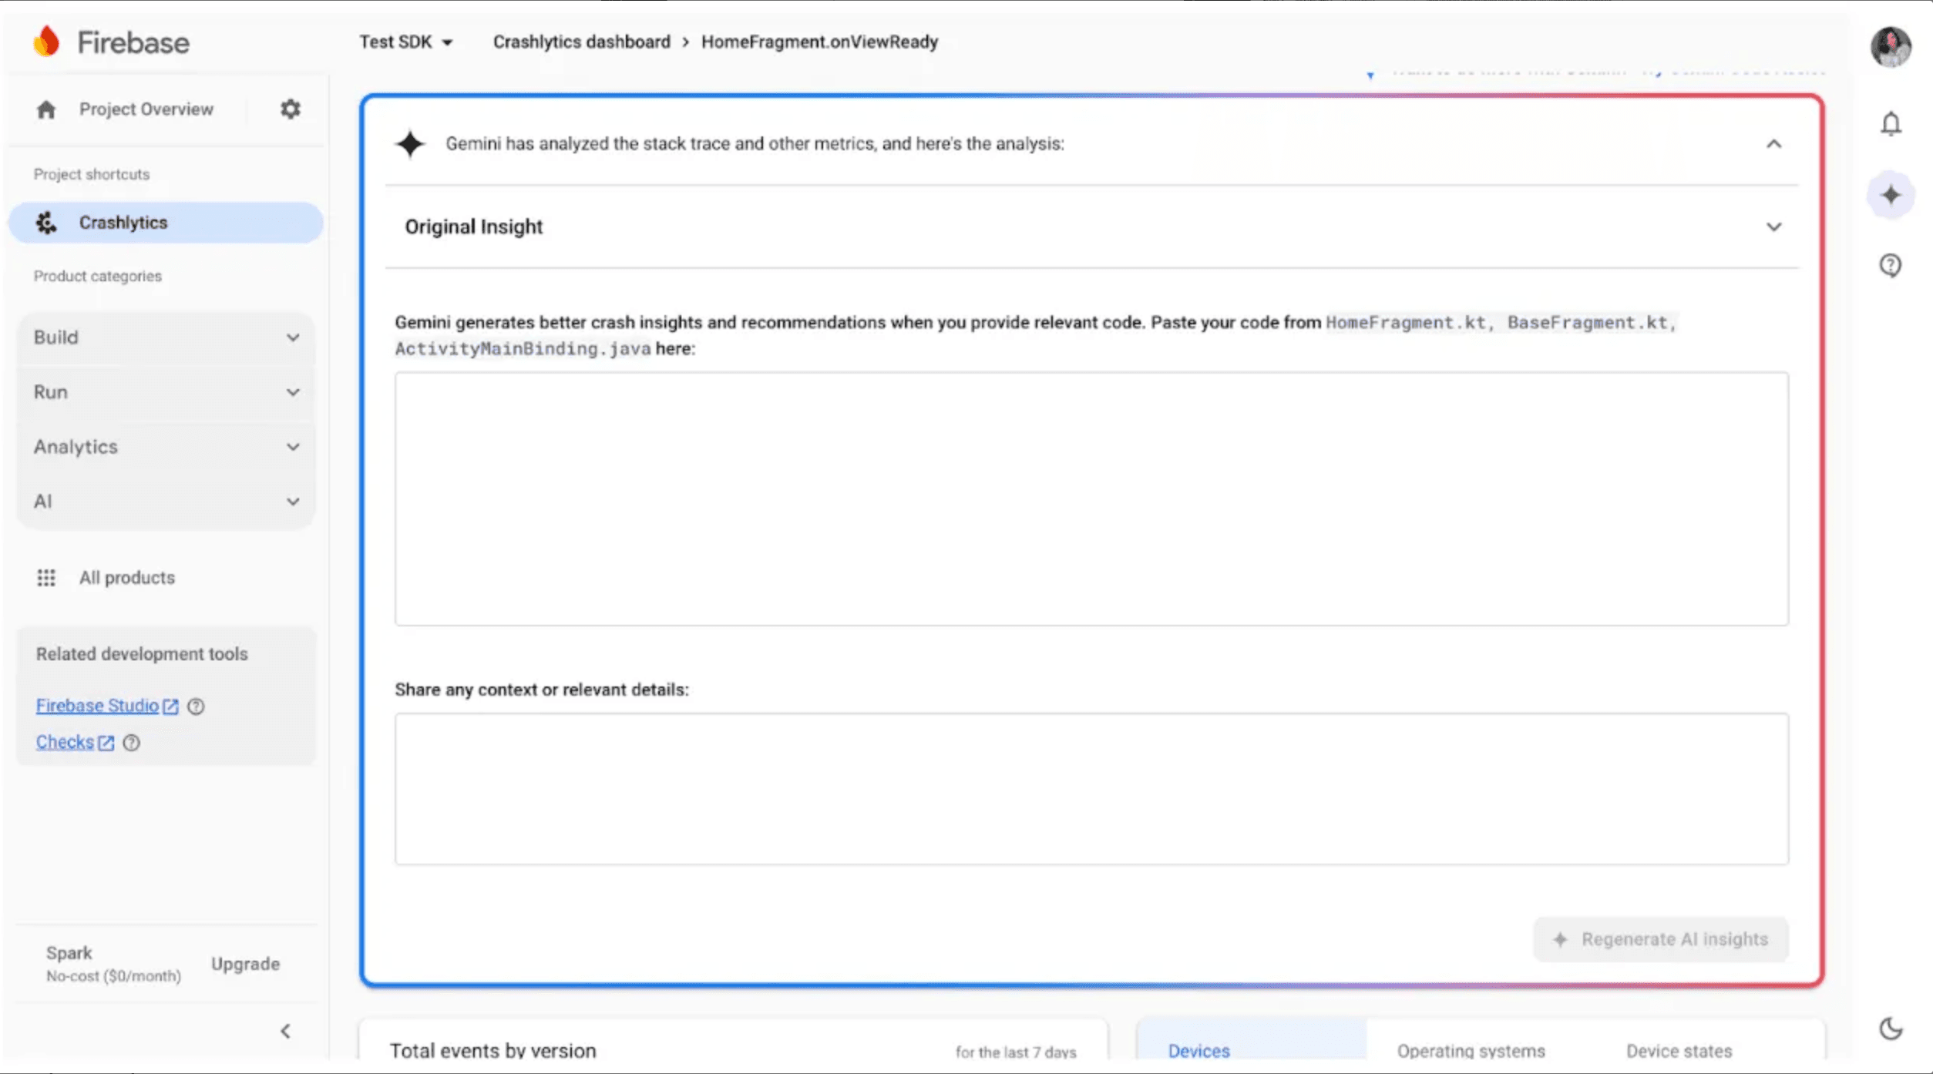Open Project Overview home icon
Screen dimensions: 1933x1074
click(x=46, y=109)
